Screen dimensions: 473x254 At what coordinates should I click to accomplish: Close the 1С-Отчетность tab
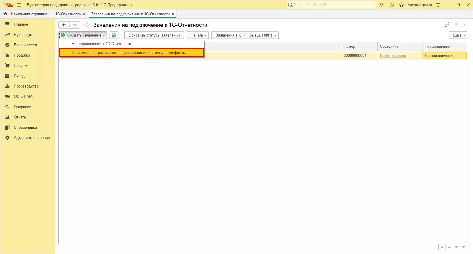84,14
